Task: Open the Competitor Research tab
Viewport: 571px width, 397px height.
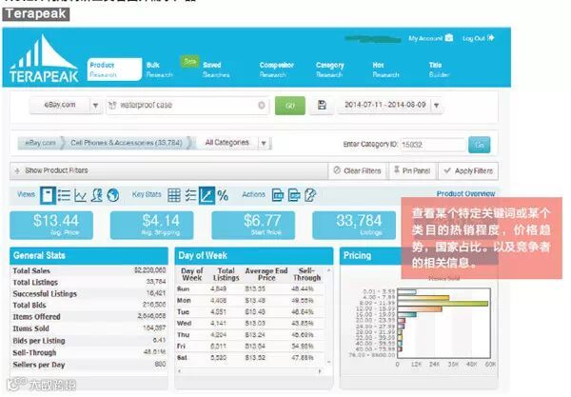Action: tap(276, 69)
